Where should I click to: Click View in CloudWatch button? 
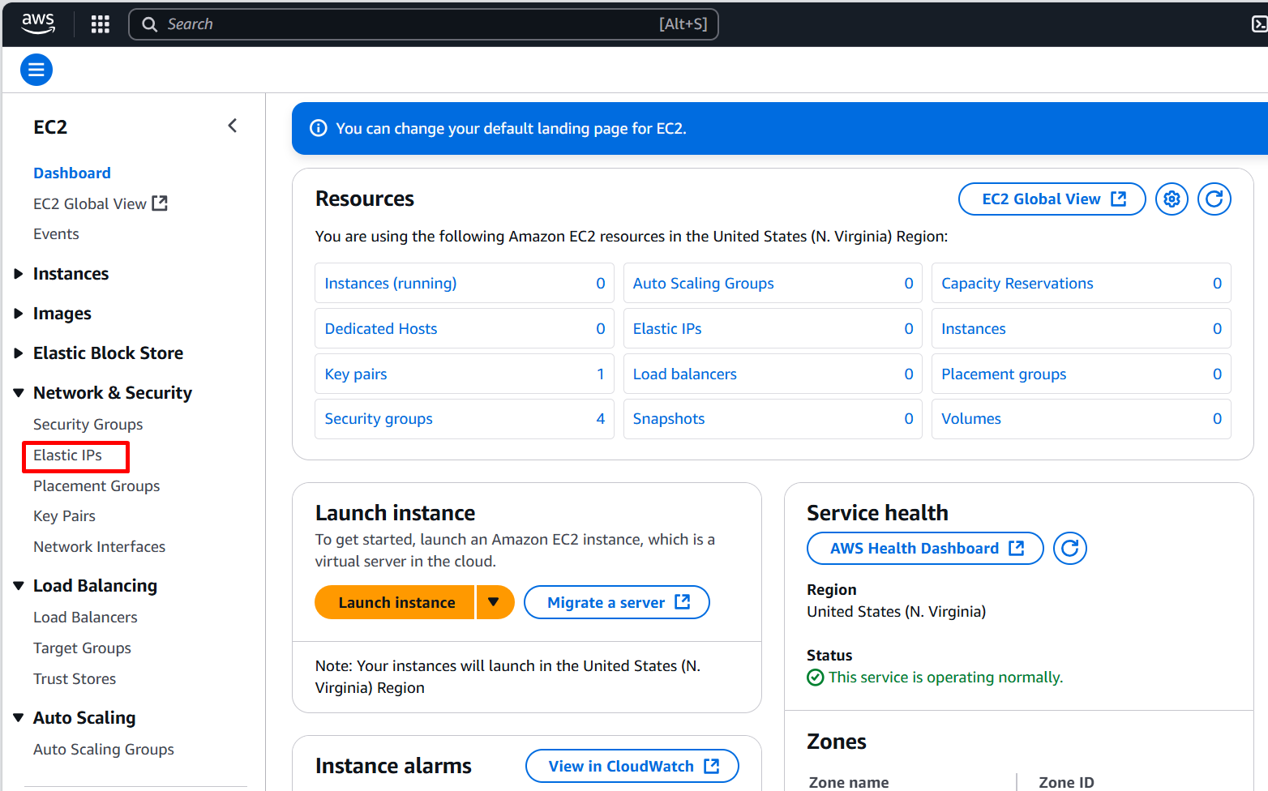coord(632,766)
